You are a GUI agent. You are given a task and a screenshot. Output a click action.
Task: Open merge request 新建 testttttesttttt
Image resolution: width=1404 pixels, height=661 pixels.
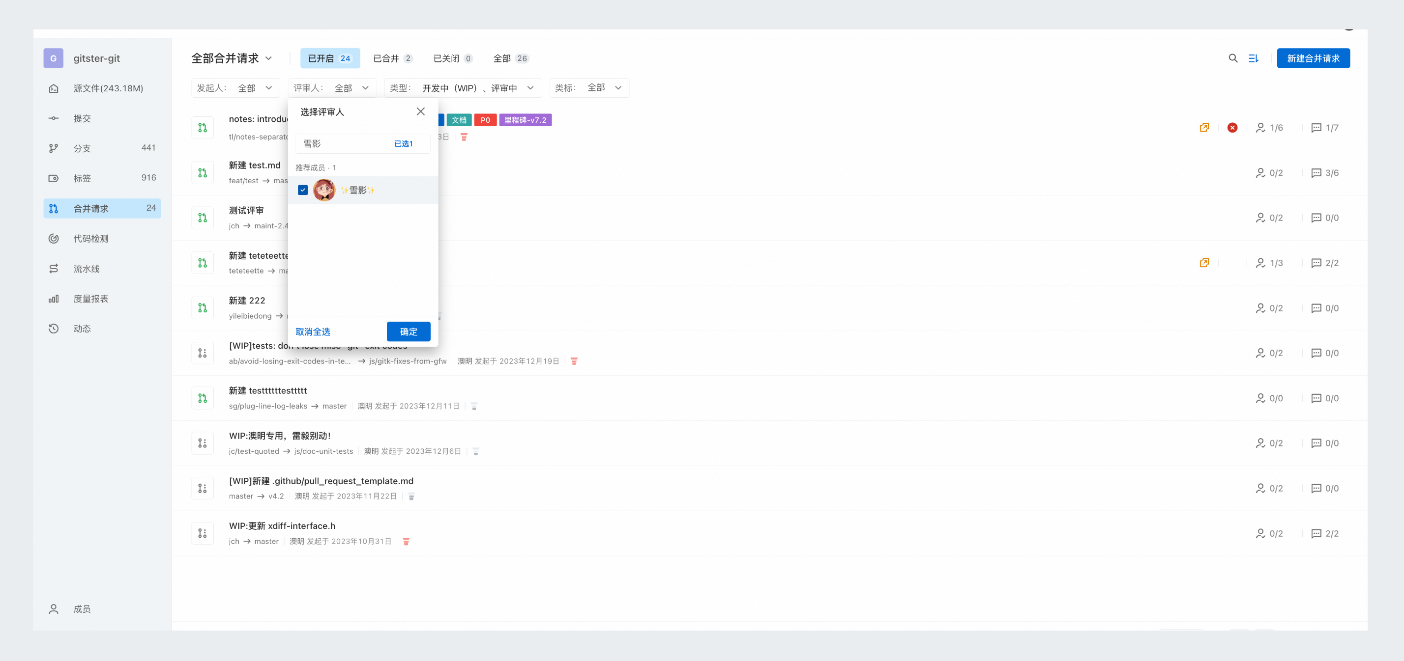(x=267, y=390)
